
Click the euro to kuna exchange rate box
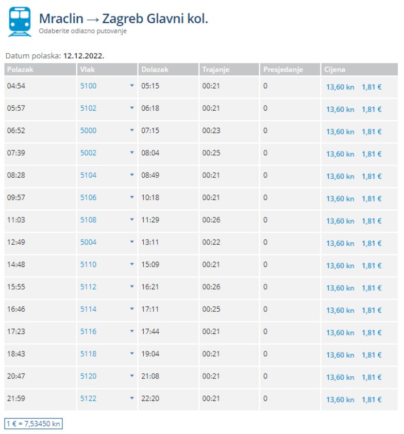coord(33,424)
